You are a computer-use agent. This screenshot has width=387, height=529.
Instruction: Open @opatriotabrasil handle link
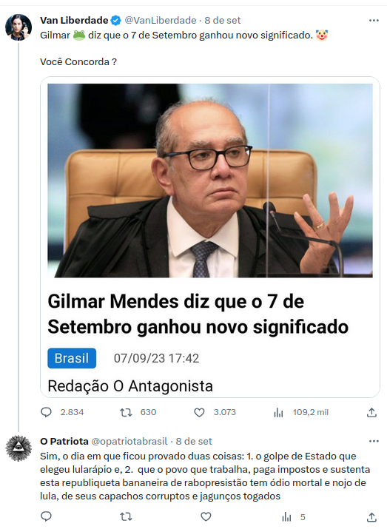(129, 441)
